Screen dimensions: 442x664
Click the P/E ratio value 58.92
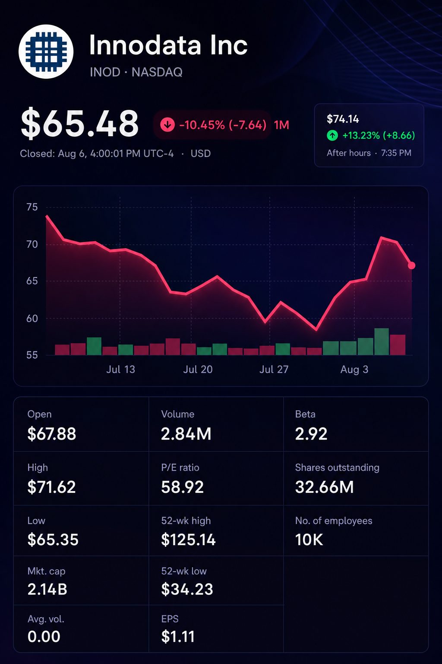tap(182, 487)
